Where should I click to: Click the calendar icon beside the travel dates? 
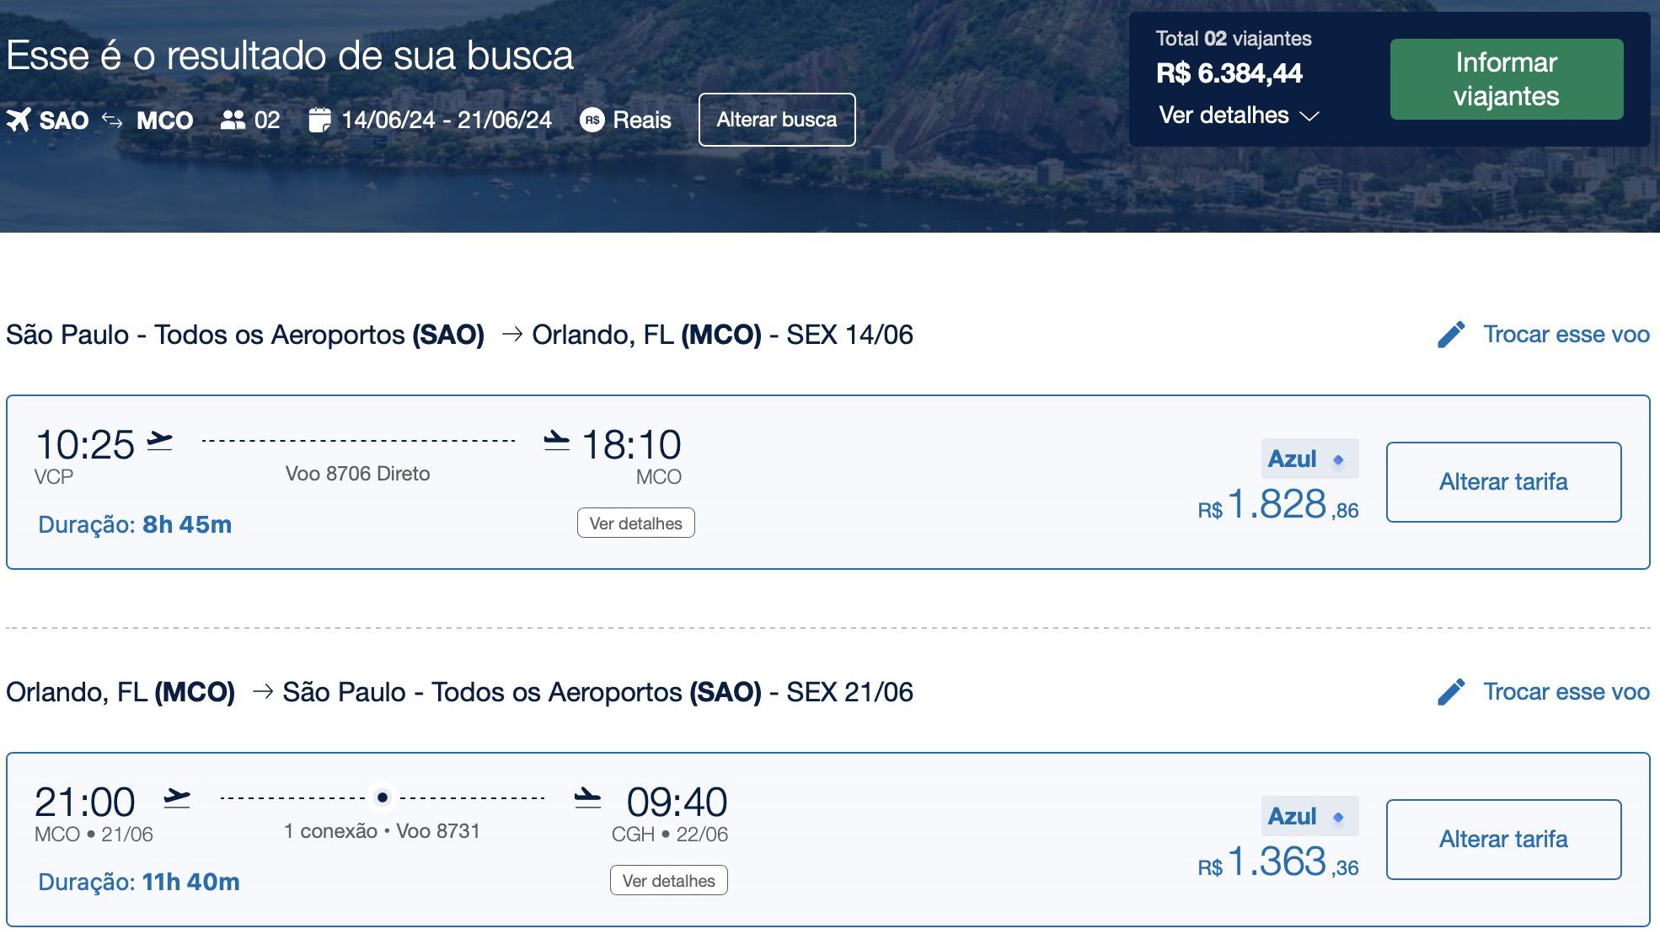click(319, 120)
